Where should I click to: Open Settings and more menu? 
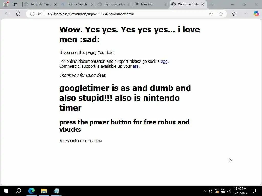click(x=245, y=14)
